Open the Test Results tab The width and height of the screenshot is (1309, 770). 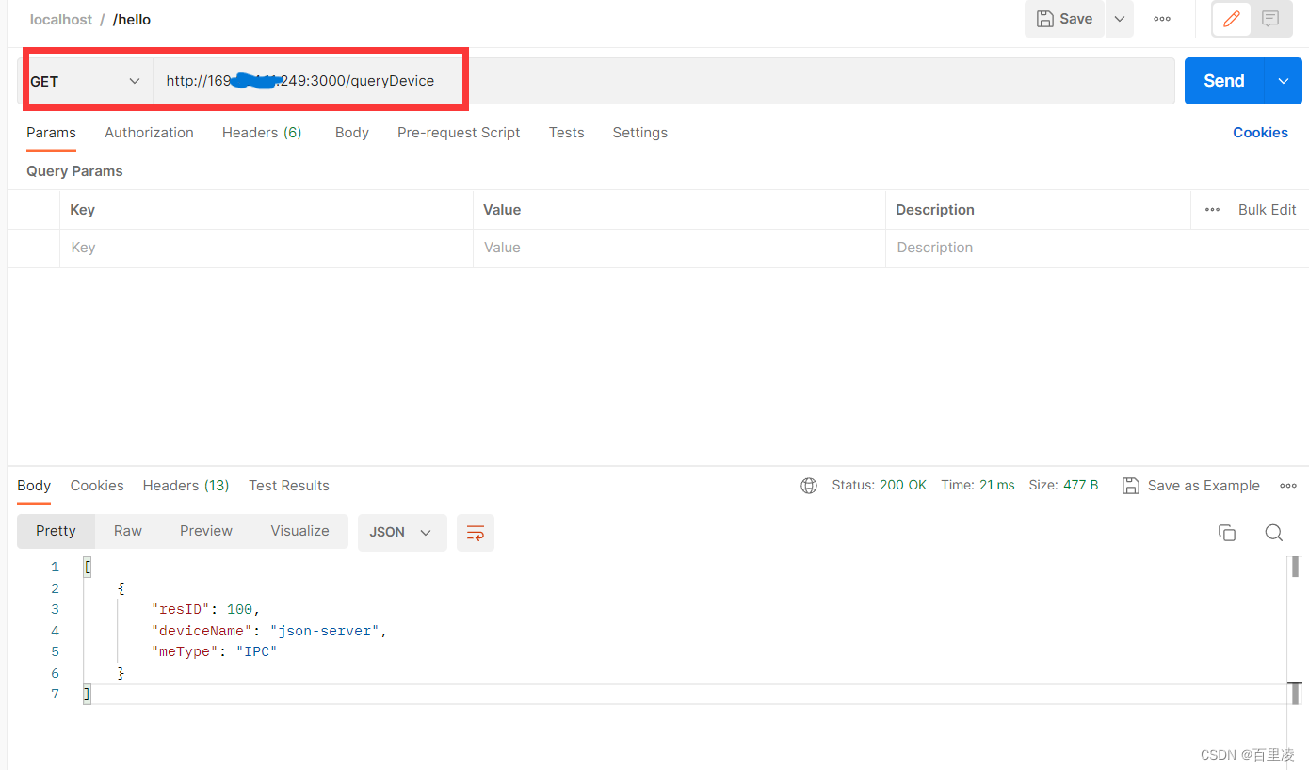point(289,486)
